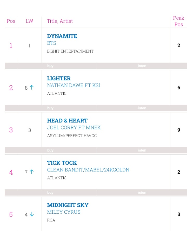Click the up arrow beside Lighter's last week rank
187x231 pixels.
click(32, 88)
